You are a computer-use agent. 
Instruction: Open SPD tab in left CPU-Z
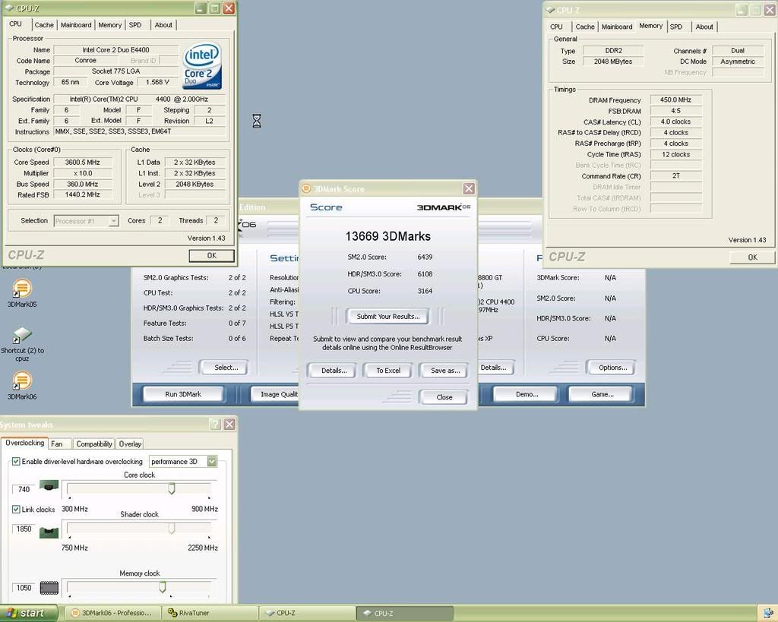pyautogui.click(x=135, y=25)
